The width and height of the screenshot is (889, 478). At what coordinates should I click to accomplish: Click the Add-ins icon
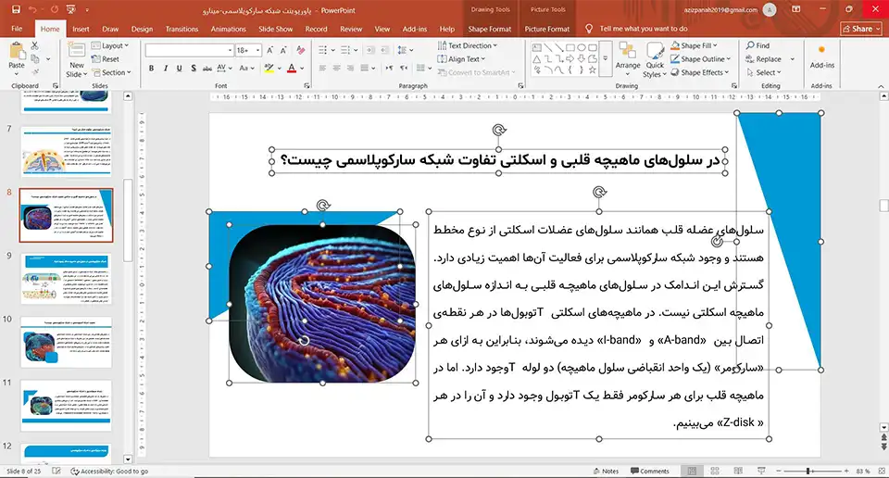(x=821, y=50)
